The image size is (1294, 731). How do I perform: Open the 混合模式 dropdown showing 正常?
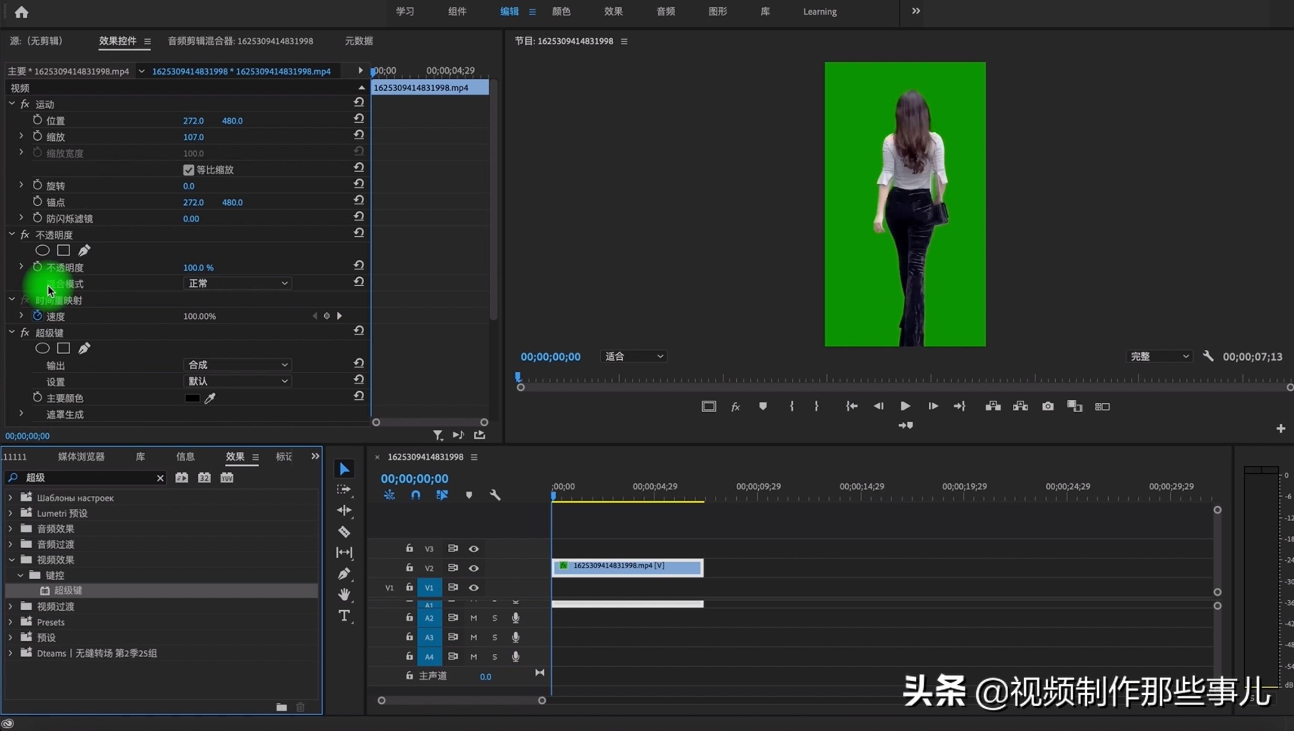tap(237, 283)
